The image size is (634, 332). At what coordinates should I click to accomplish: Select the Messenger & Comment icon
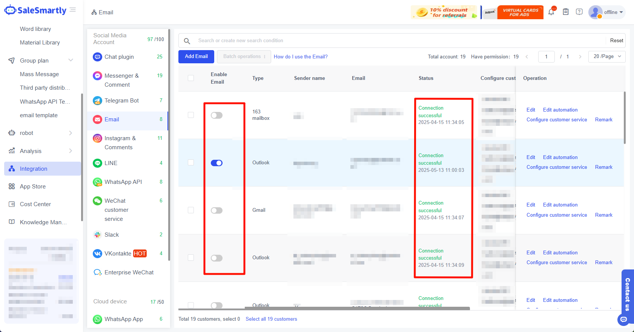tap(98, 76)
